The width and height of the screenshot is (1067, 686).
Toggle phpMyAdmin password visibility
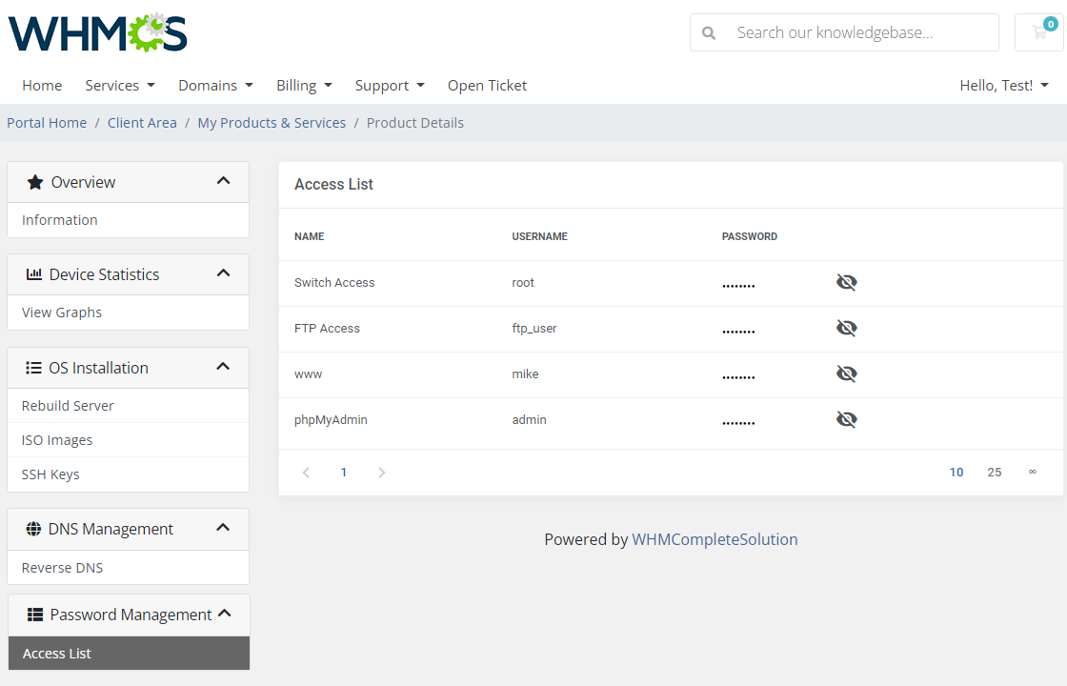click(846, 419)
